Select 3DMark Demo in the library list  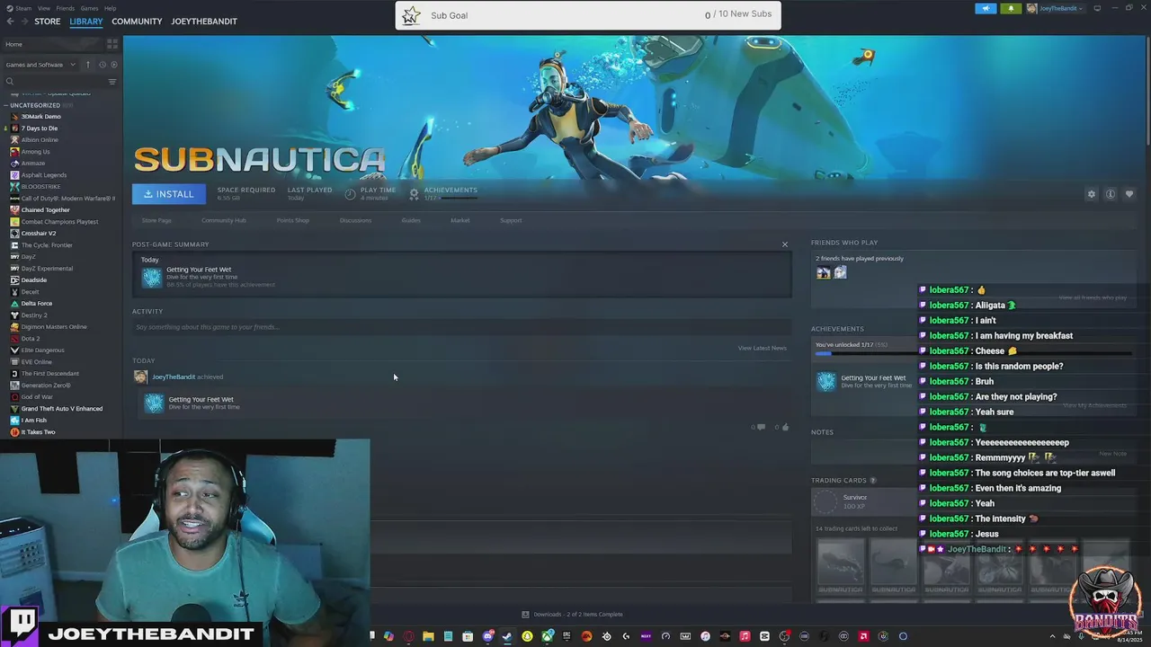tap(41, 117)
